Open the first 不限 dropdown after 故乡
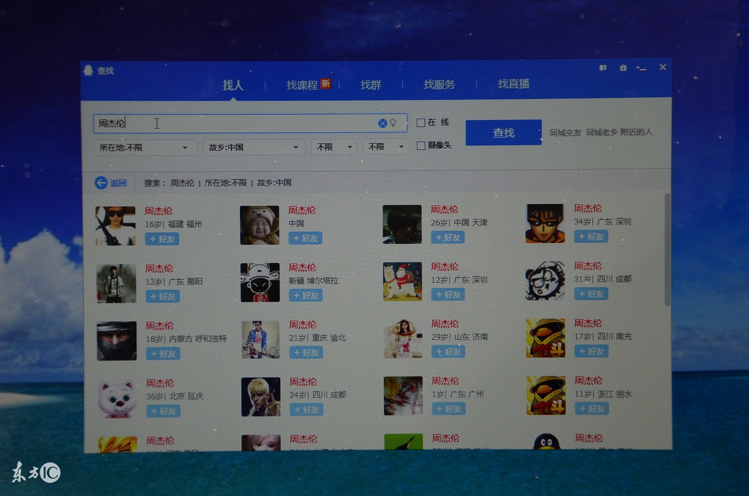This screenshot has width=749, height=496. pos(334,147)
